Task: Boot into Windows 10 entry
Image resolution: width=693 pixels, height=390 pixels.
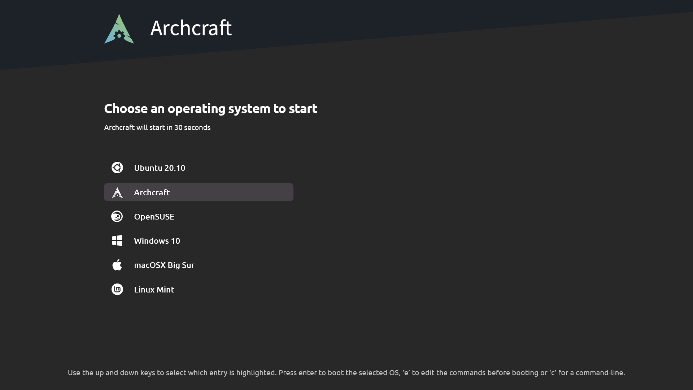Action: [x=199, y=240]
